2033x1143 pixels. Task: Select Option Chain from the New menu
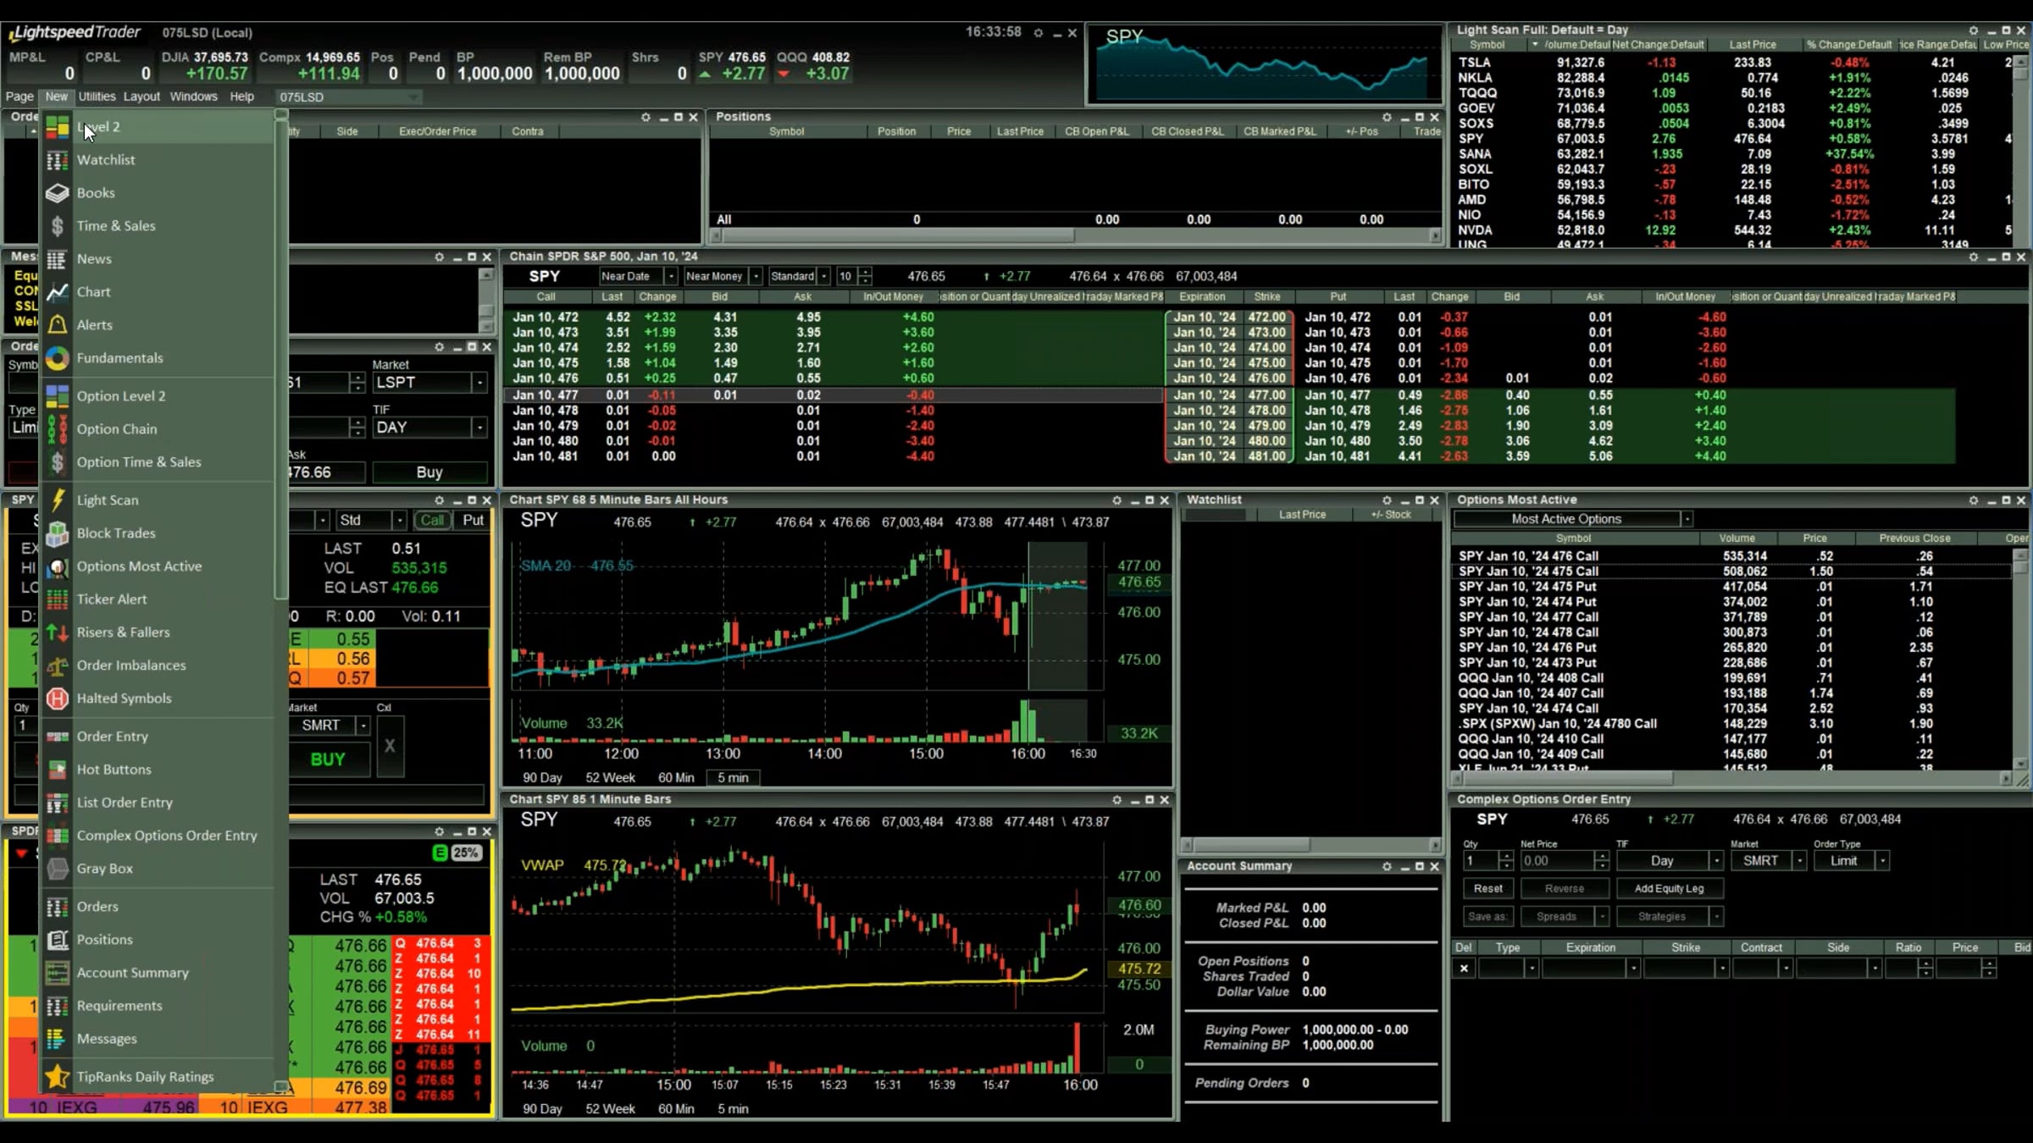[x=117, y=429]
